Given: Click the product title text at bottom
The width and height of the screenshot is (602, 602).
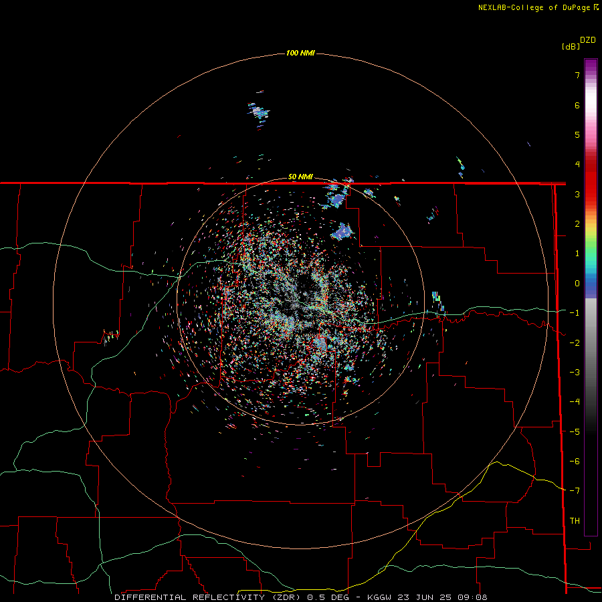Looking at the screenshot, I should (301, 597).
